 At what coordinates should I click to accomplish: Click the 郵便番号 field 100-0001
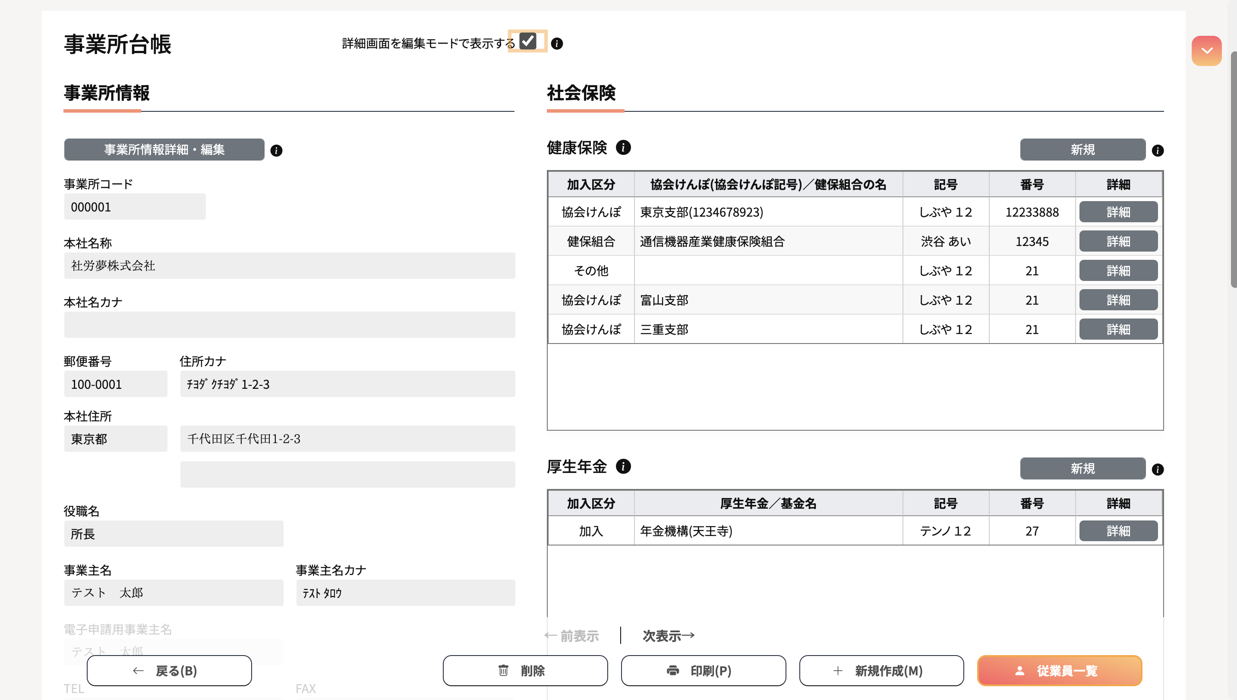coord(115,384)
